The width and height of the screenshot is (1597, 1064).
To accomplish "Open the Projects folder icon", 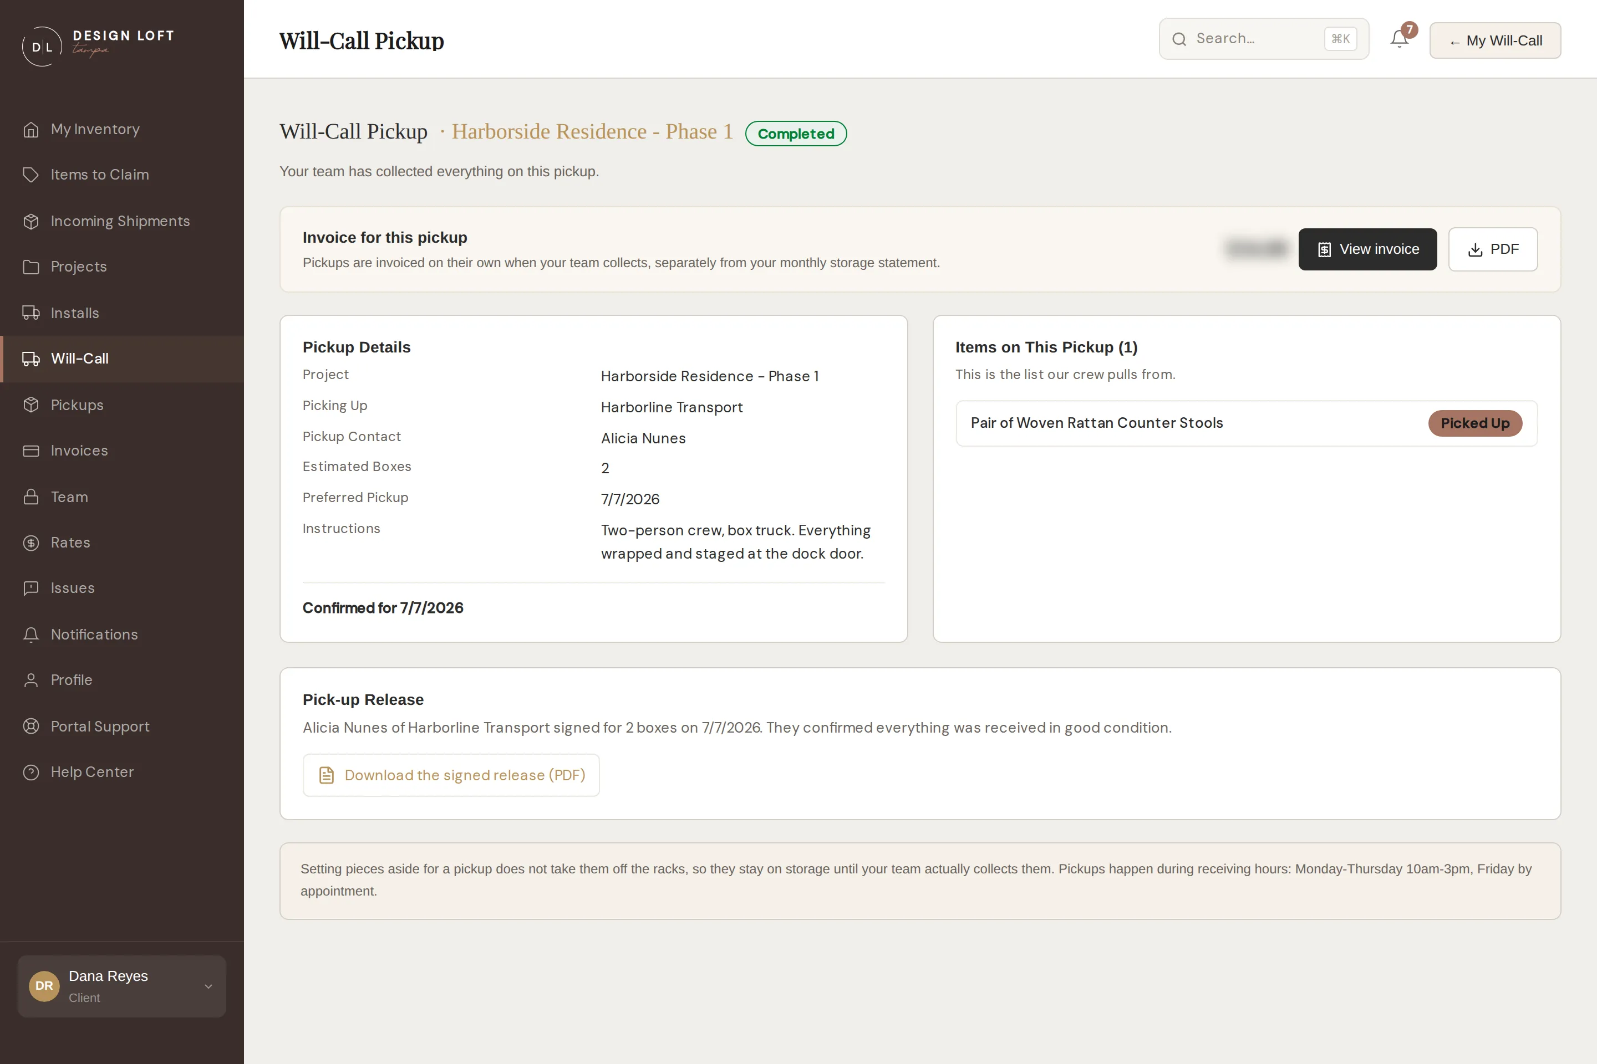I will 30,267.
